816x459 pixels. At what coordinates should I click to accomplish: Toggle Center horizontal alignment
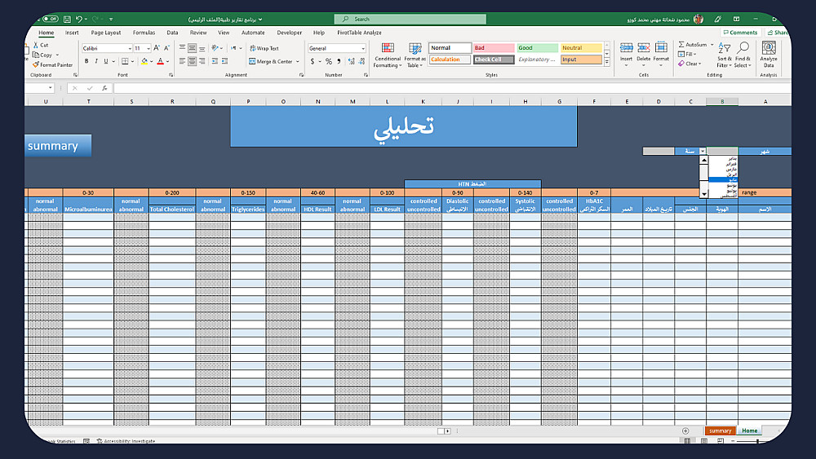[x=192, y=61]
